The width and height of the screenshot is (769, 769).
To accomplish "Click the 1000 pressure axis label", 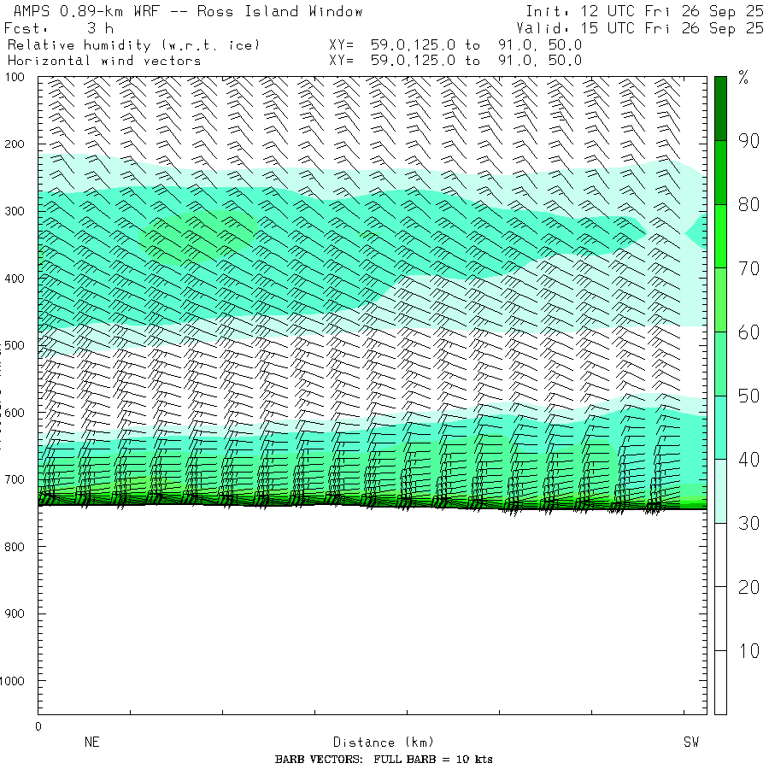I will (x=12, y=681).
